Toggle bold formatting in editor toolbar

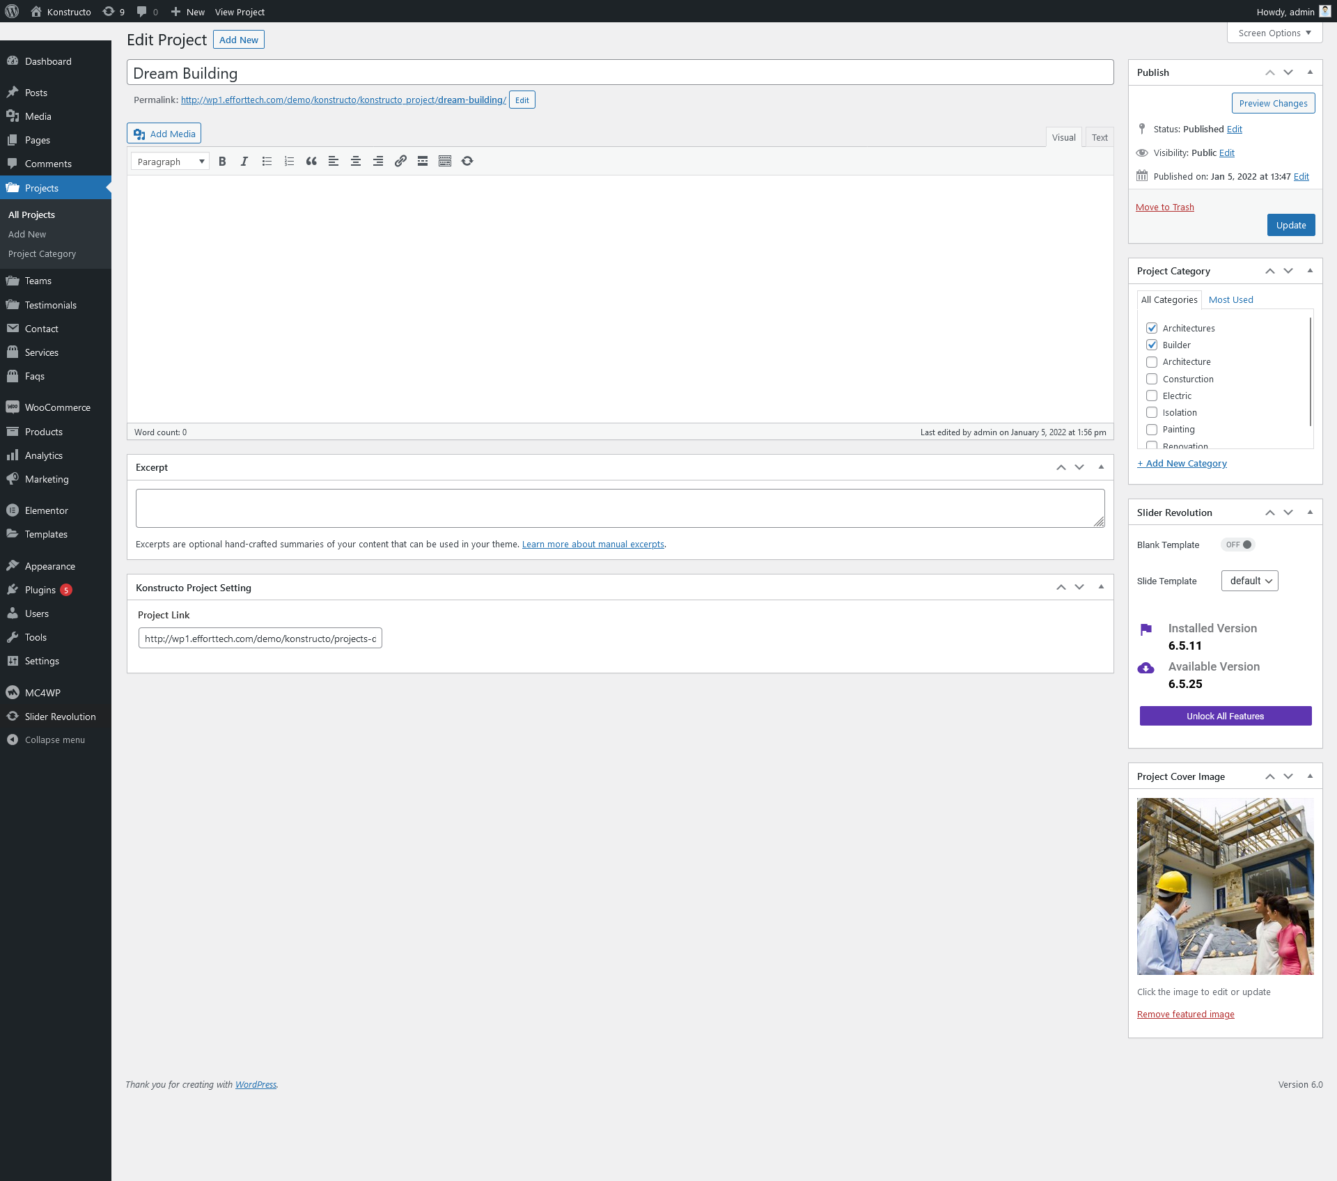pos(222,162)
